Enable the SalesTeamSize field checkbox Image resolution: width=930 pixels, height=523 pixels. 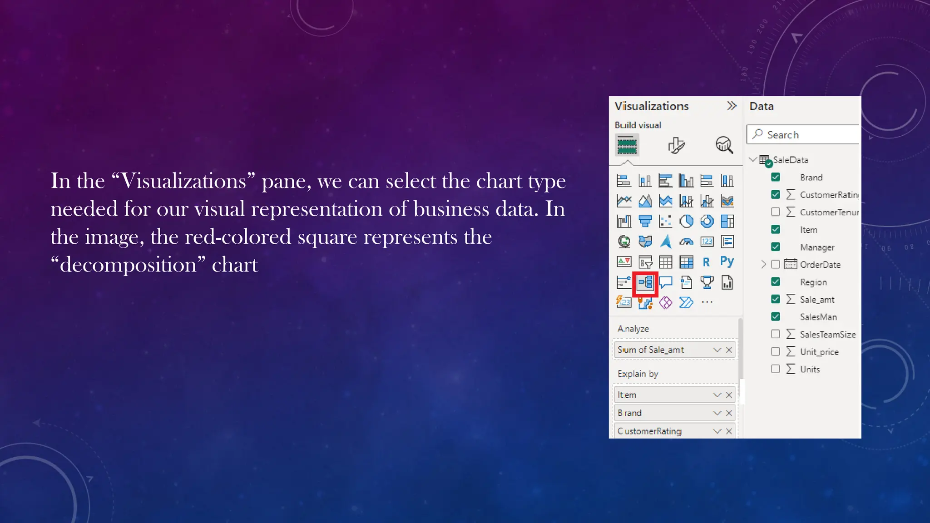pyautogui.click(x=776, y=334)
